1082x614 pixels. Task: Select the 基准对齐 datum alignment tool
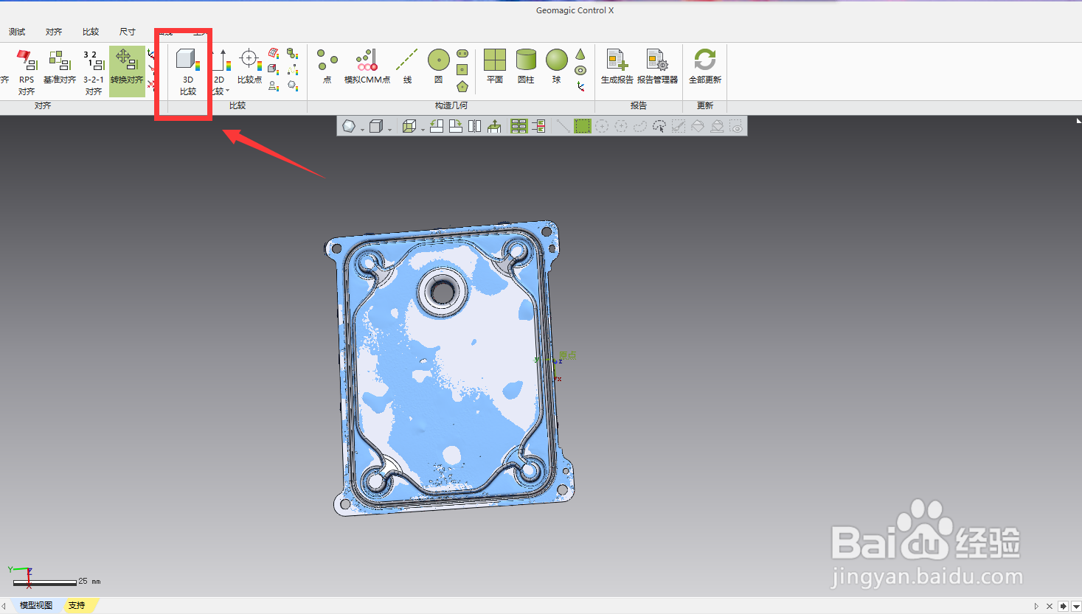(60, 67)
